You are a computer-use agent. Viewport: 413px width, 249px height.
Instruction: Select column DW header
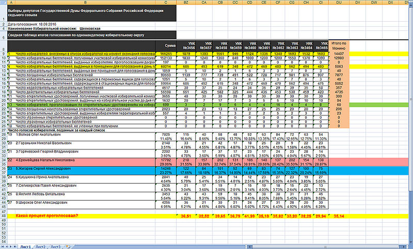point(374,3)
